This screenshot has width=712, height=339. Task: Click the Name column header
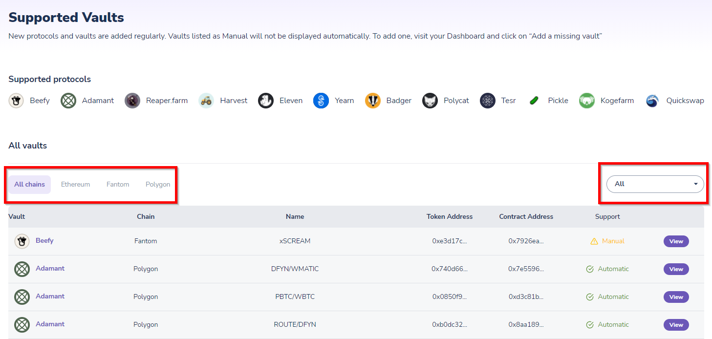(295, 216)
